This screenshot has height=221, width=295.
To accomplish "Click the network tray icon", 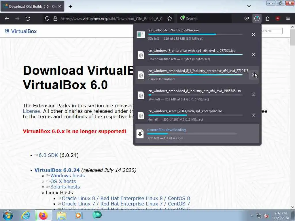I will click(259, 216).
